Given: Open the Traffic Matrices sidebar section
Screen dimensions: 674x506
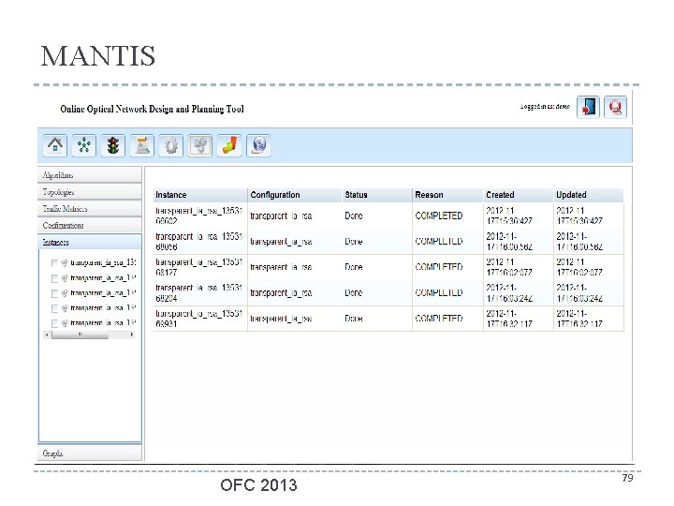Looking at the screenshot, I should point(90,209).
